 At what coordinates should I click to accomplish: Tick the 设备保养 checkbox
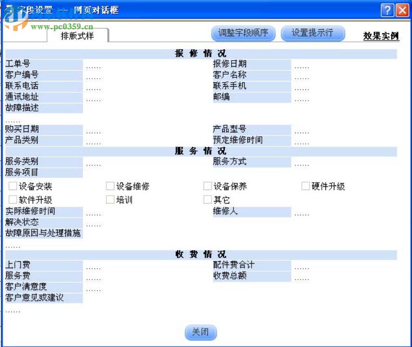[x=206, y=185]
